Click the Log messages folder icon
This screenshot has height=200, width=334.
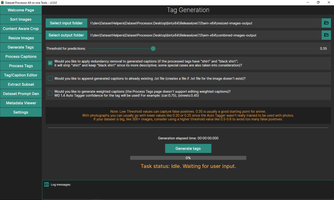pyautogui.click(x=46, y=185)
